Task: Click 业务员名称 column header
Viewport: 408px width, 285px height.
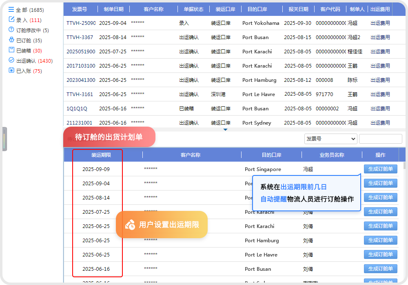Action: point(332,155)
